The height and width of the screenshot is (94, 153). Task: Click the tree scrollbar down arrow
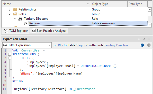tap(150, 25)
